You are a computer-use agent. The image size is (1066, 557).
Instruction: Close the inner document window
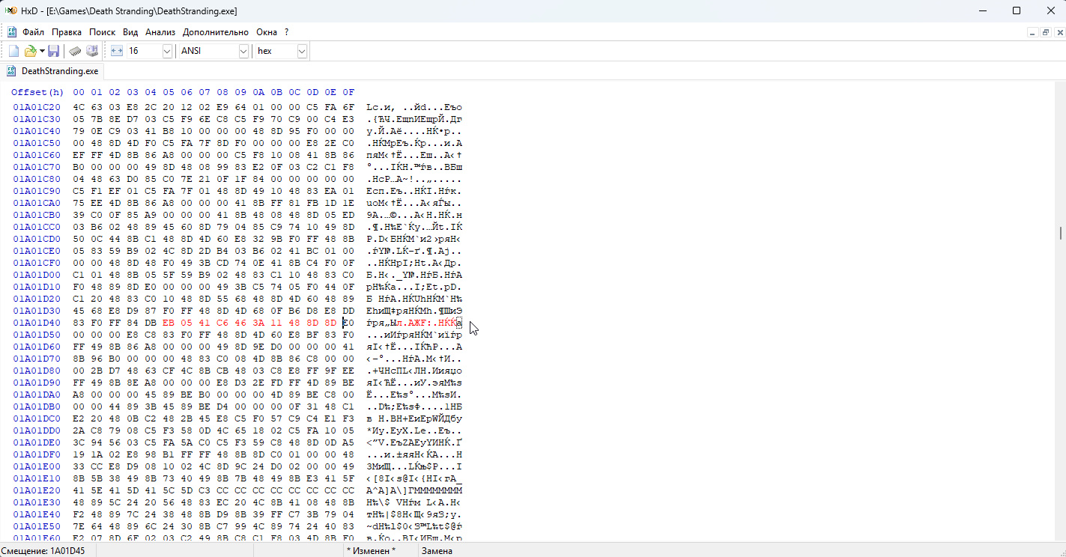click(1059, 33)
